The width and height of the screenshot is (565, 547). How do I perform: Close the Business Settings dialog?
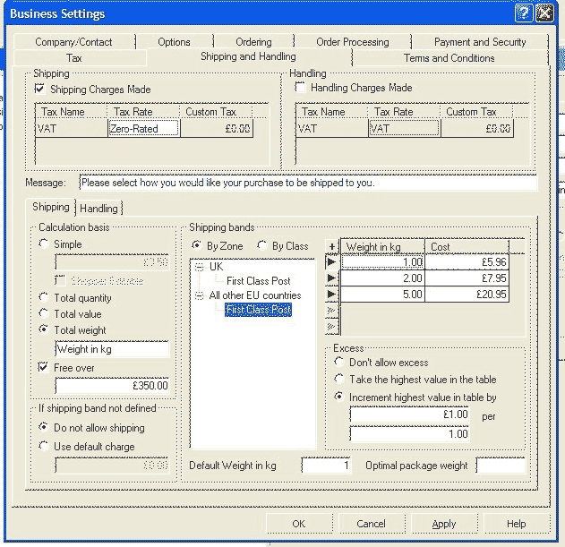tap(544, 13)
